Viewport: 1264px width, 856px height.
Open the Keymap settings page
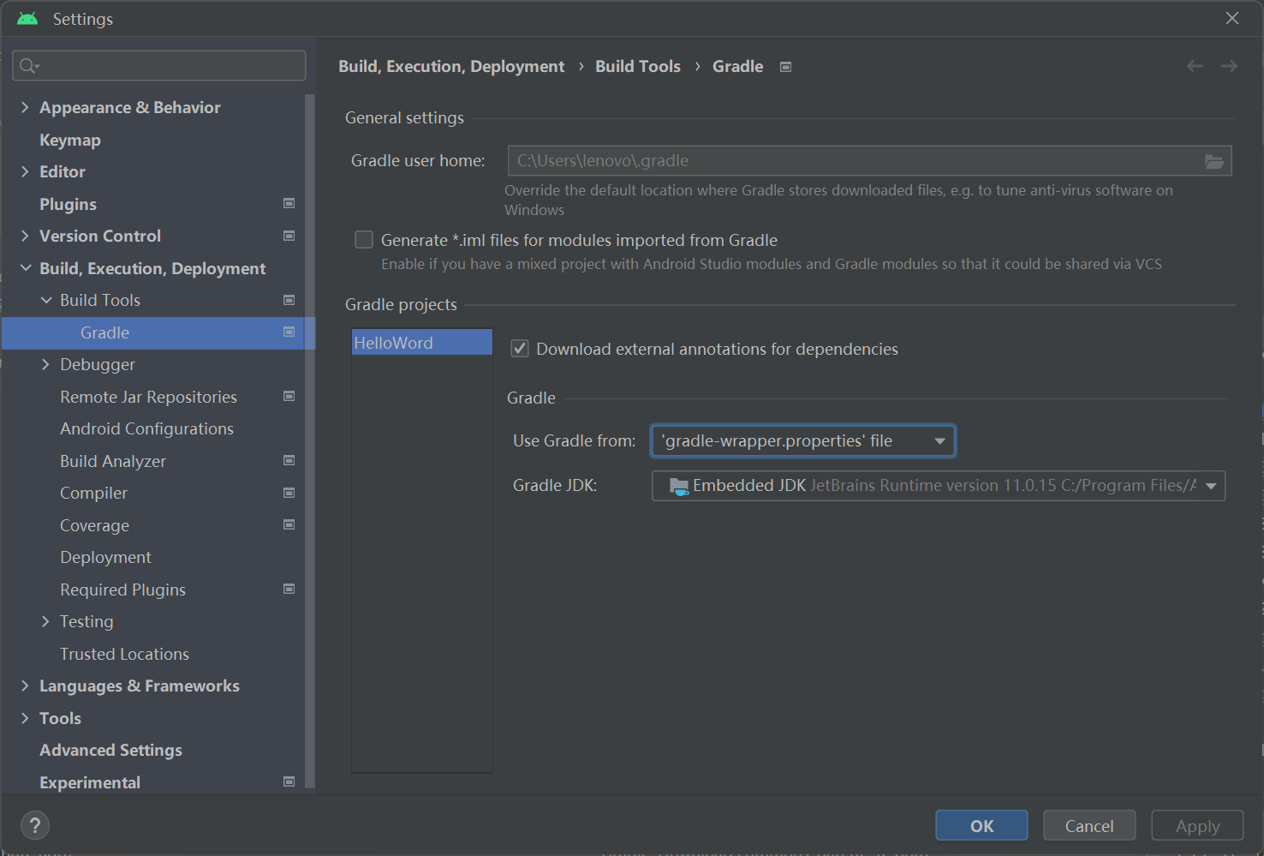pyautogui.click(x=70, y=140)
